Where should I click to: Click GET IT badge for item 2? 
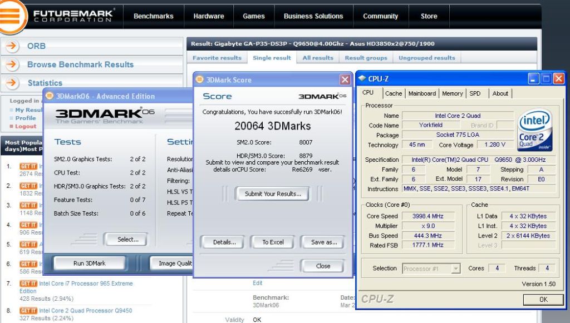(x=28, y=186)
